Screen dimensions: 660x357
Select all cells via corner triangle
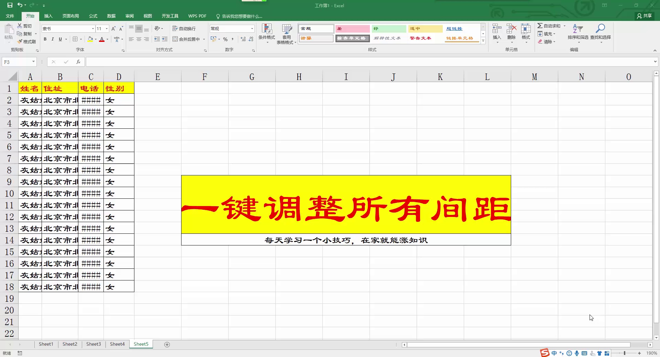click(12, 76)
